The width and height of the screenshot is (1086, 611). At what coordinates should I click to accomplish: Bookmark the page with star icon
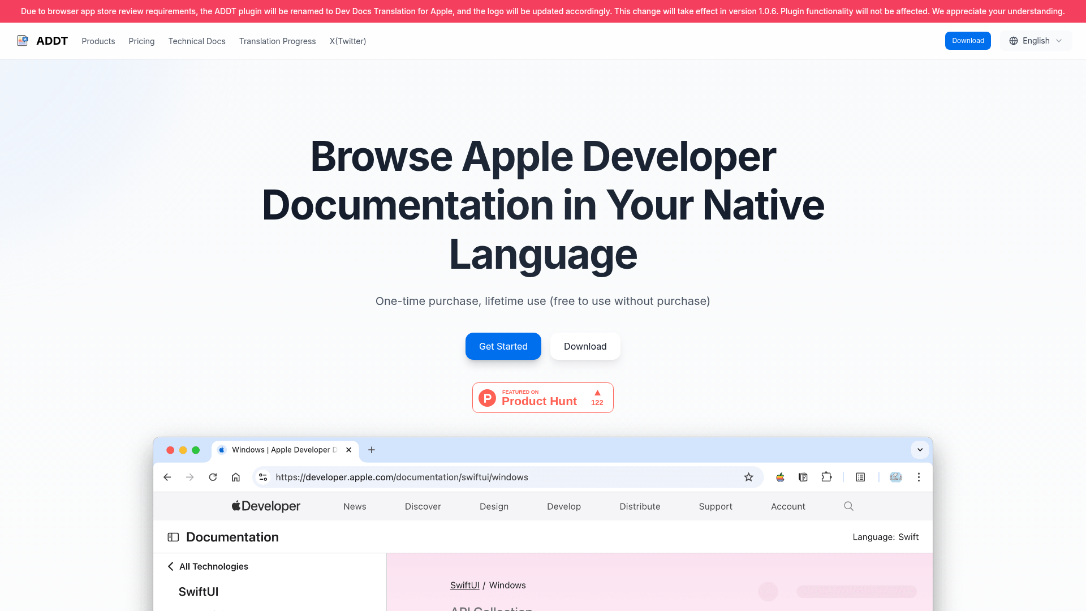[749, 477]
